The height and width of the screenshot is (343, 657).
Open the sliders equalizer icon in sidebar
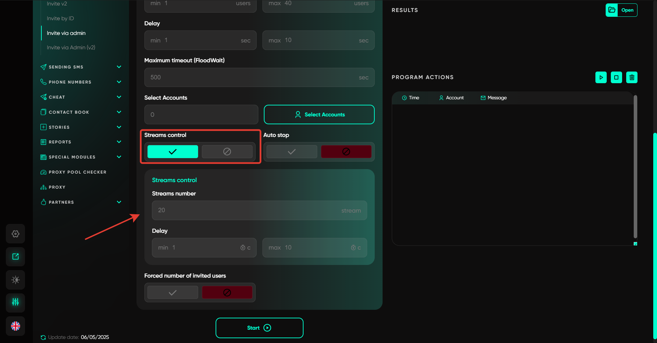tap(15, 302)
